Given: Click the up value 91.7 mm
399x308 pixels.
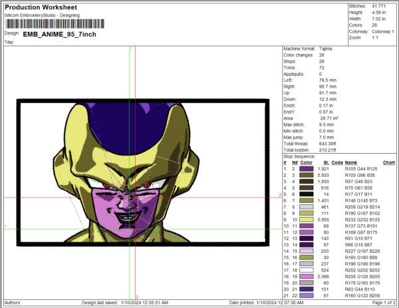Looking at the screenshot, I should pyautogui.click(x=328, y=93).
